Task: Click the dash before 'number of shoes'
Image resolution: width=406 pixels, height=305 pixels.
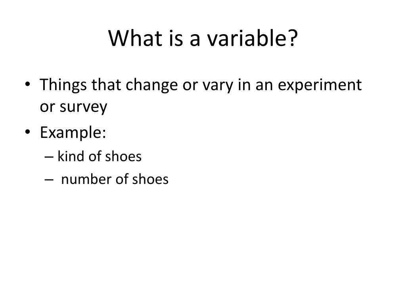Action: click(x=49, y=180)
